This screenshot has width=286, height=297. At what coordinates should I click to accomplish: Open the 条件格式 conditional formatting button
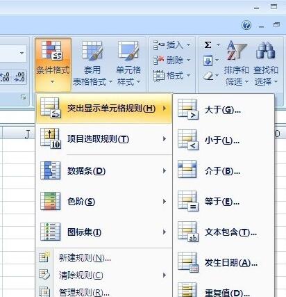tap(53, 64)
